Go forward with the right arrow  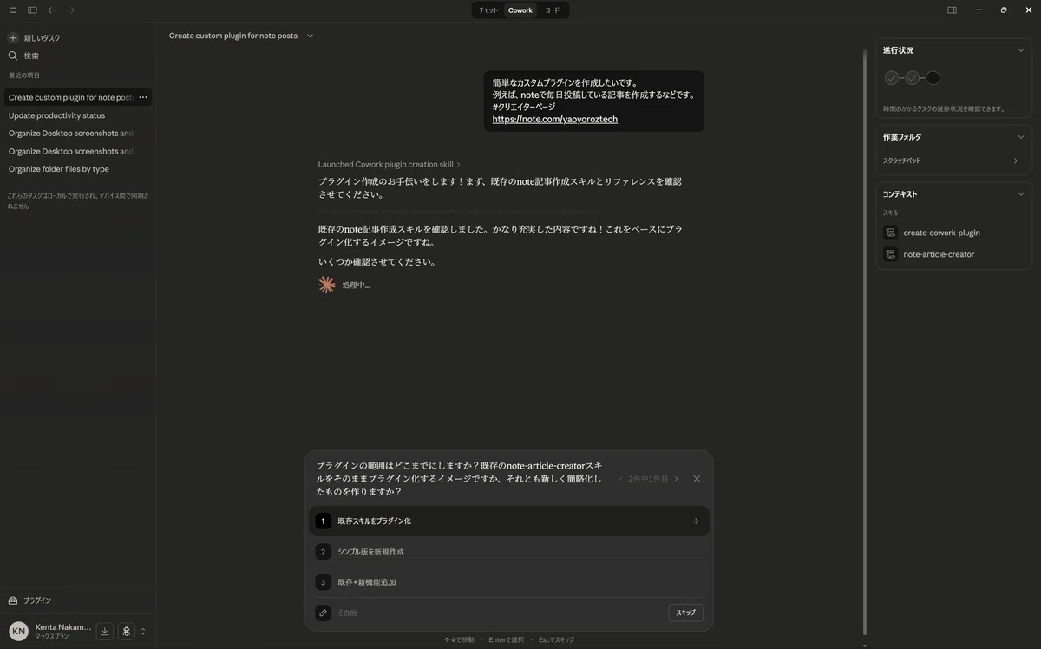coord(70,10)
